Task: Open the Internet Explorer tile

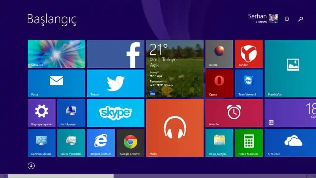Action: (x=101, y=142)
